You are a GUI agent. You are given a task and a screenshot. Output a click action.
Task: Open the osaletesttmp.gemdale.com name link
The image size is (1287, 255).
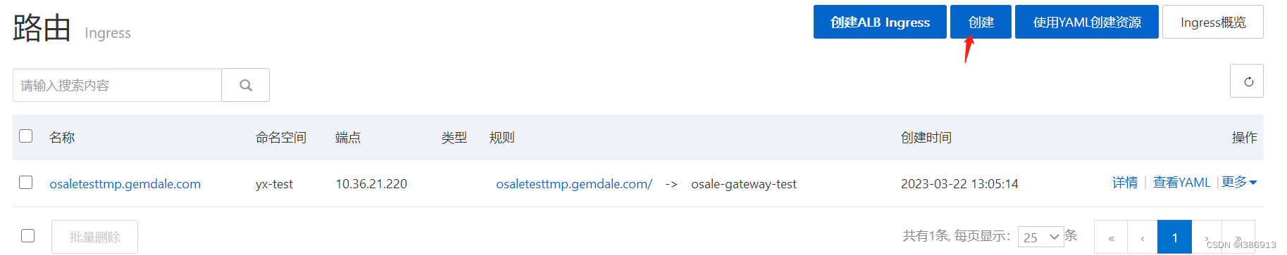point(125,184)
